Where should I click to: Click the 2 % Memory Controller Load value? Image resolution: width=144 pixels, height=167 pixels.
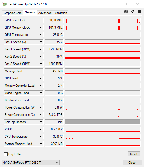(54, 86)
